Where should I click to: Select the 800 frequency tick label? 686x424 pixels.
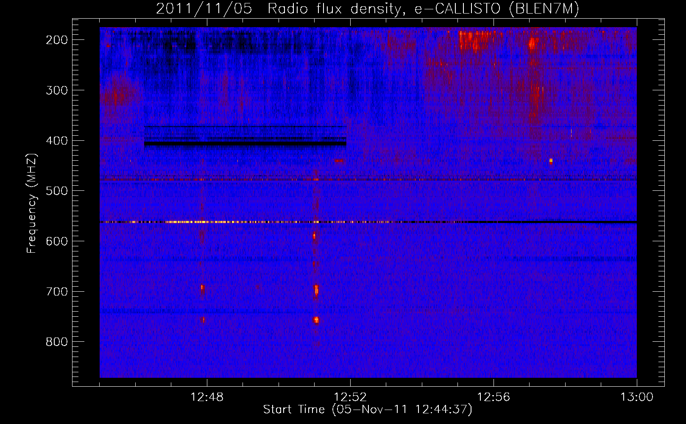coord(57,342)
